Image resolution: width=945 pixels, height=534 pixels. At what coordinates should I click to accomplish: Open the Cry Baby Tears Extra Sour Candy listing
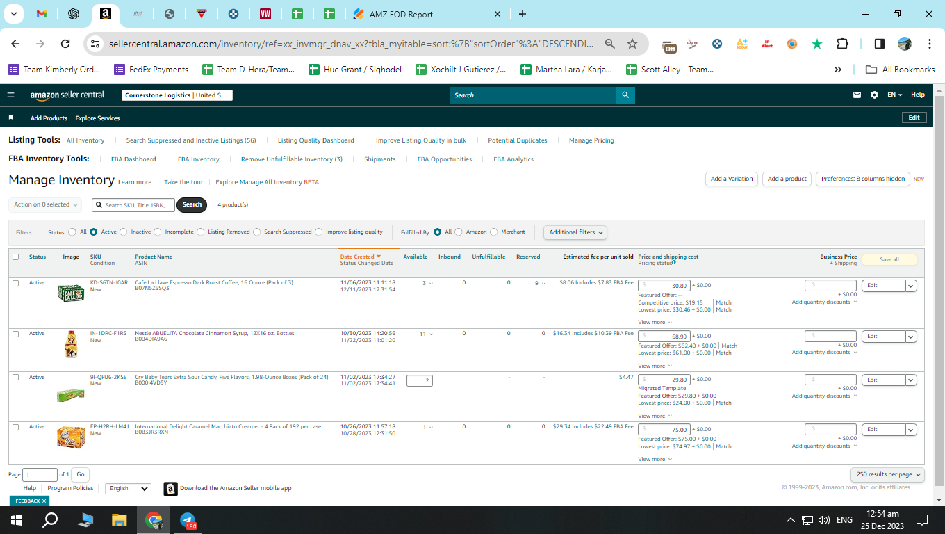pyautogui.click(x=231, y=377)
